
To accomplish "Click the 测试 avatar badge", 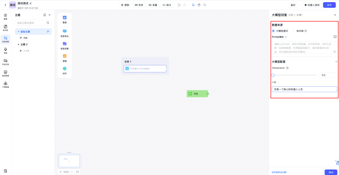I will (13, 5).
